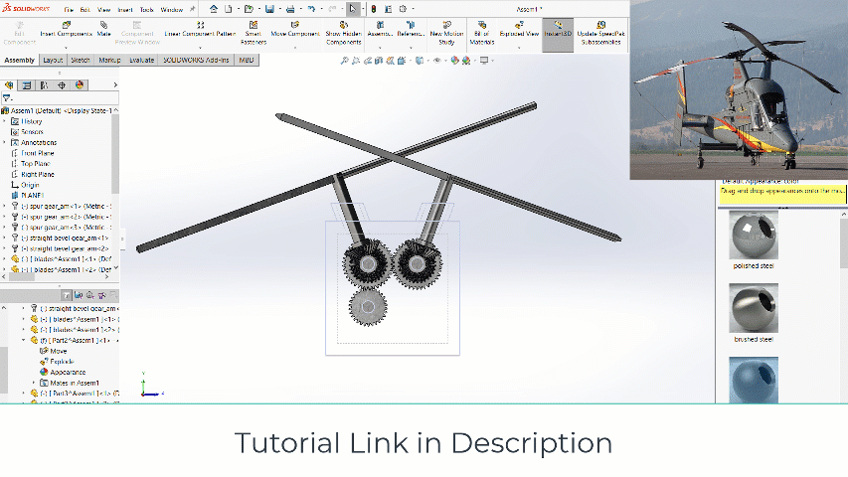Open the View menu
This screenshot has width=848, height=477.
(103, 9)
